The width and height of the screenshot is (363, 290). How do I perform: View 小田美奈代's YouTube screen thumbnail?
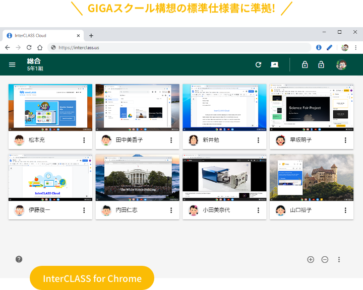(x=224, y=178)
